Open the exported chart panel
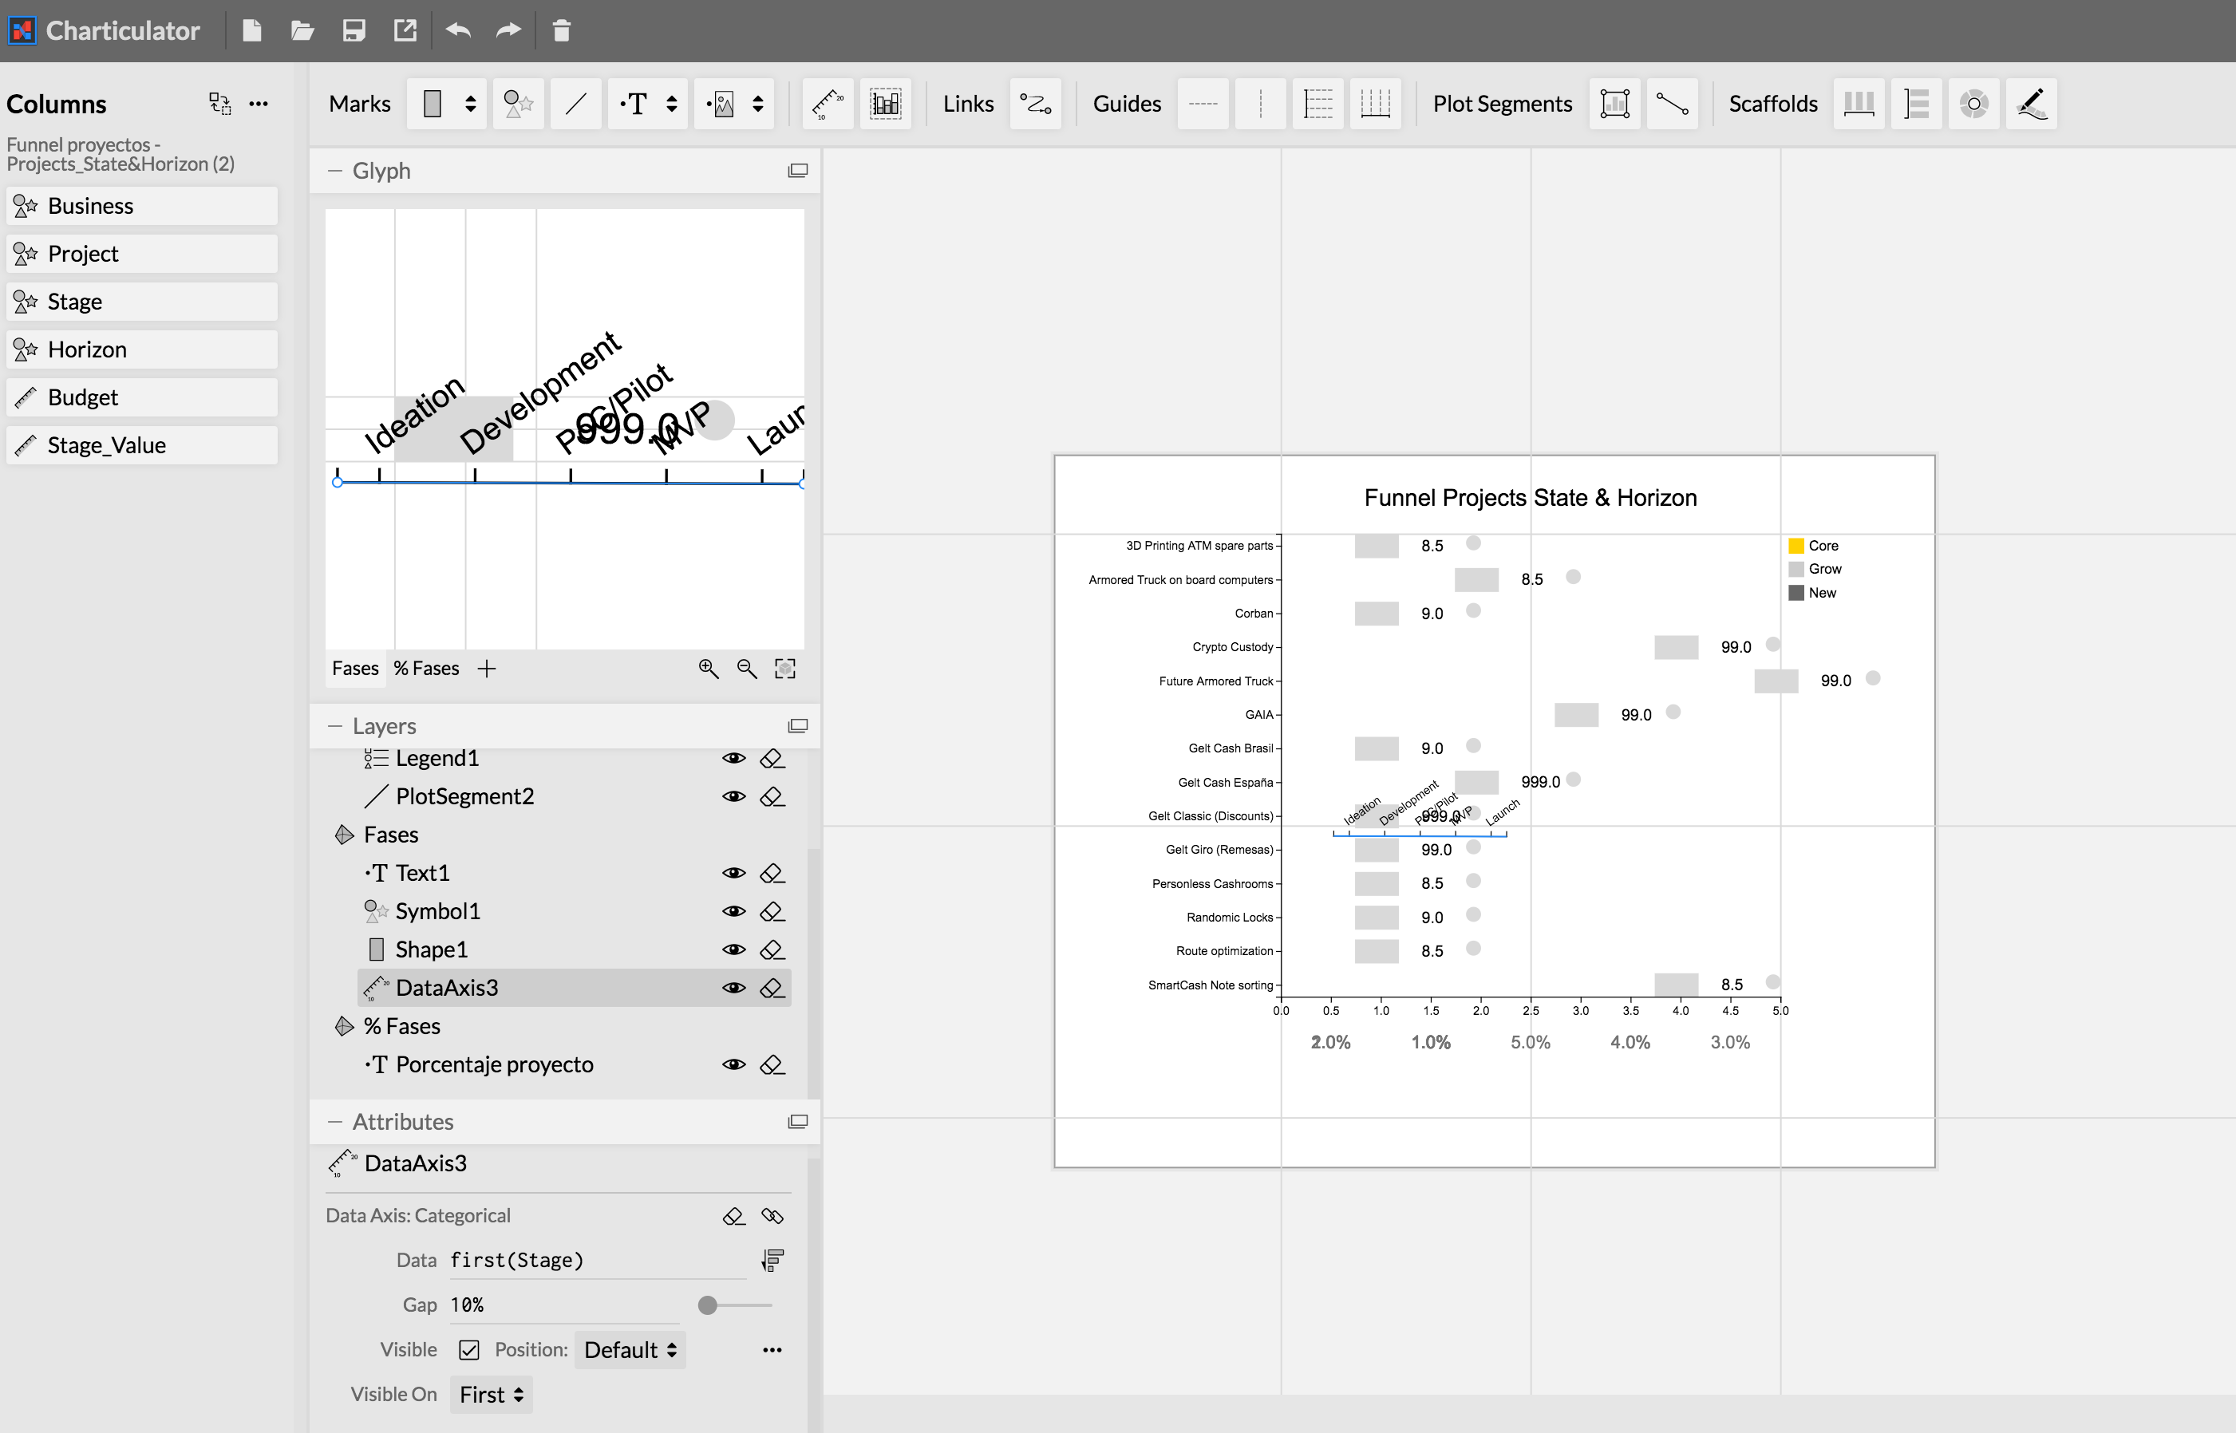Image resolution: width=2236 pixels, height=1433 pixels. [404, 30]
